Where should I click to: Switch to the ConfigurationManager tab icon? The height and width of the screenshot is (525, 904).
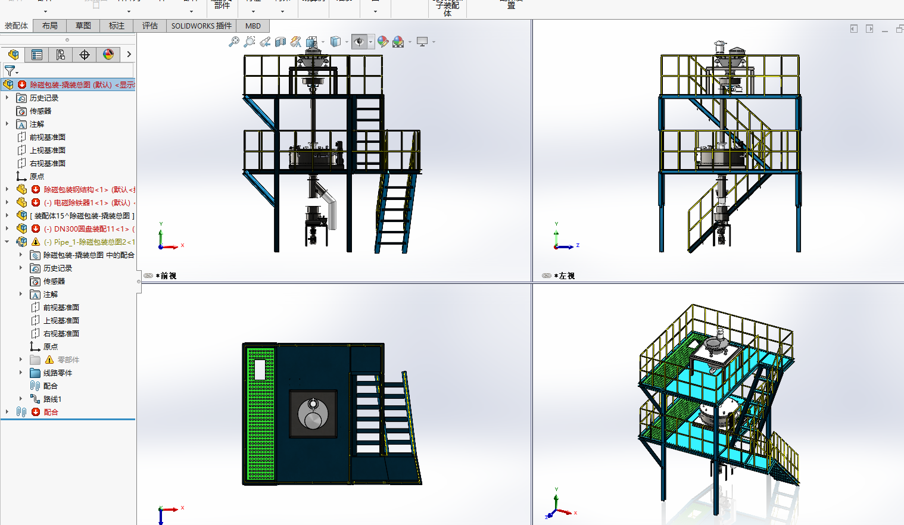tap(61, 55)
